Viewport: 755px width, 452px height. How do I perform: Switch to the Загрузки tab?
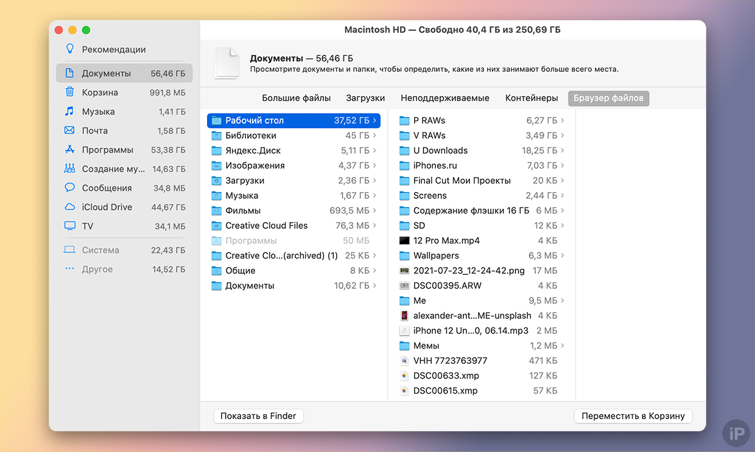[365, 98]
